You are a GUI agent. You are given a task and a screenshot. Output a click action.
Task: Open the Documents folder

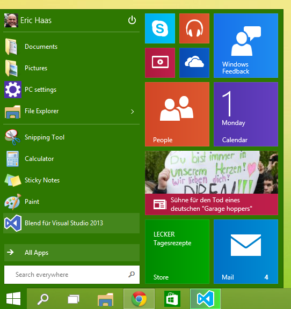pyautogui.click(x=71, y=47)
